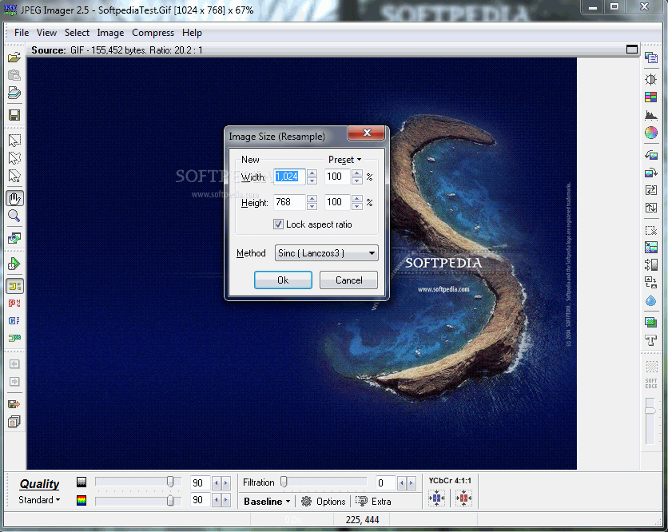Click the image info icon at the top of the right toolbar
Image resolution: width=668 pixels, height=532 pixels.
(651, 57)
